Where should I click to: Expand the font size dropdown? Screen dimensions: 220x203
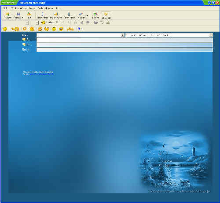pos(37,23)
